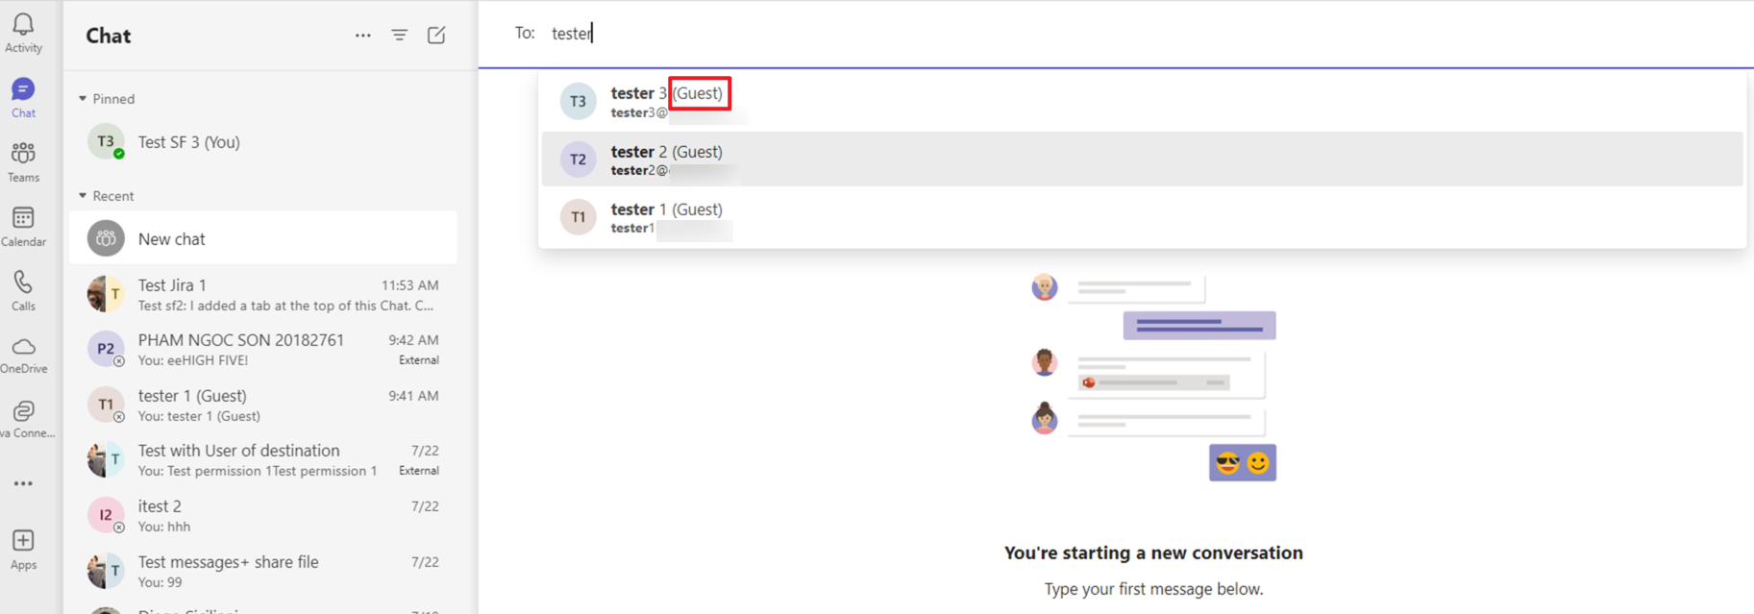Open Teams from the sidebar
Image resolution: width=1754 pixels, height=614 pixels.
coord(23,162)
